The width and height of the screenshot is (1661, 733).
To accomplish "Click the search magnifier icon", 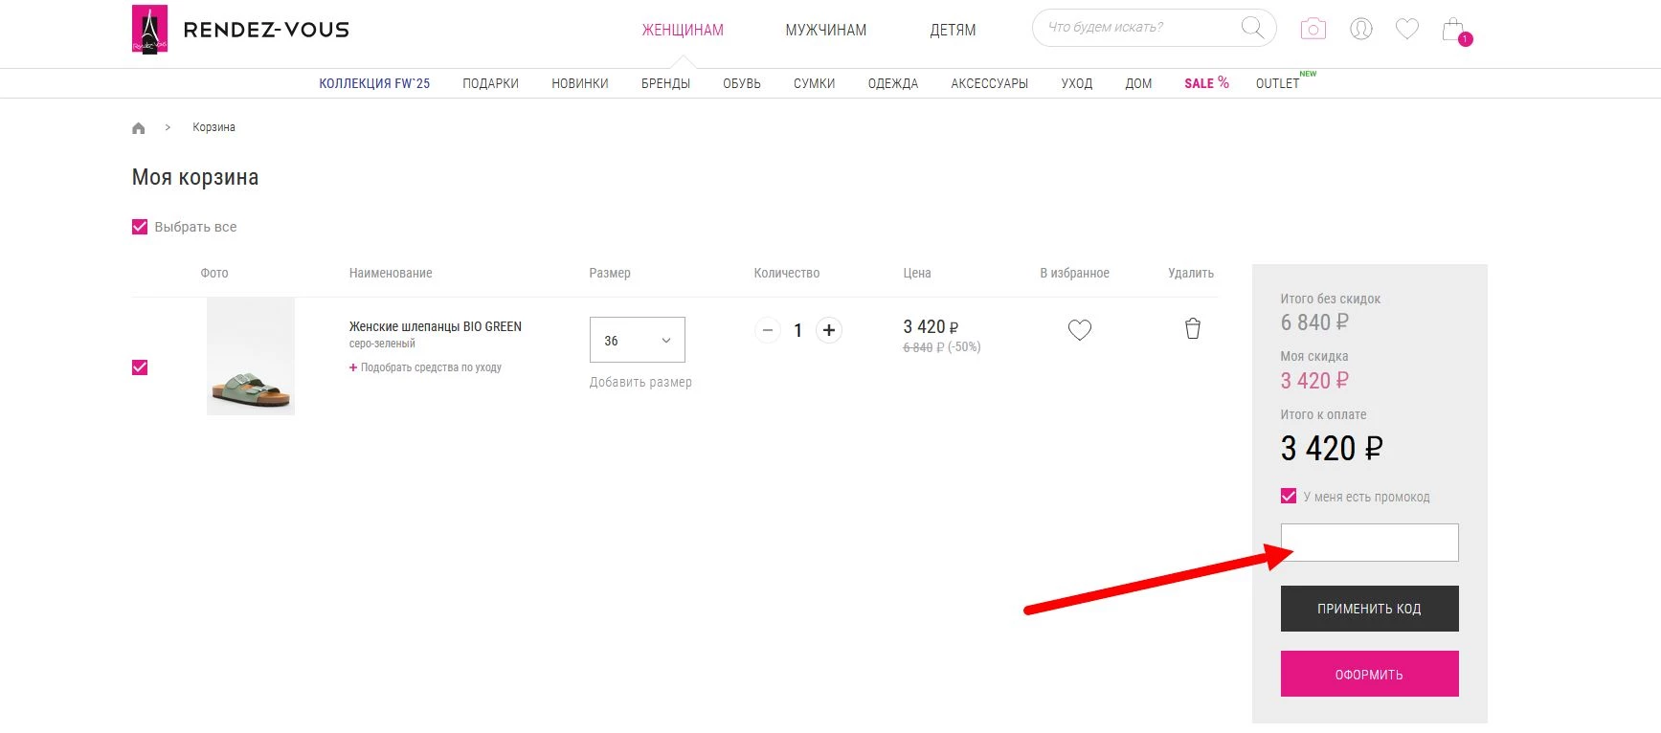I will click(x=1251, y=28).
